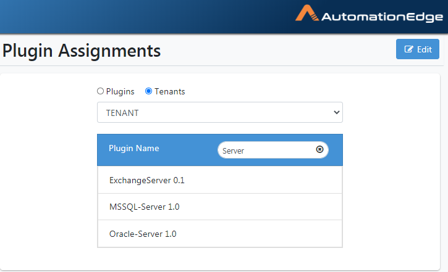Click the AutomationEdge wordmark text
This screenshot has height=272, width=448.
pos(382,17)
